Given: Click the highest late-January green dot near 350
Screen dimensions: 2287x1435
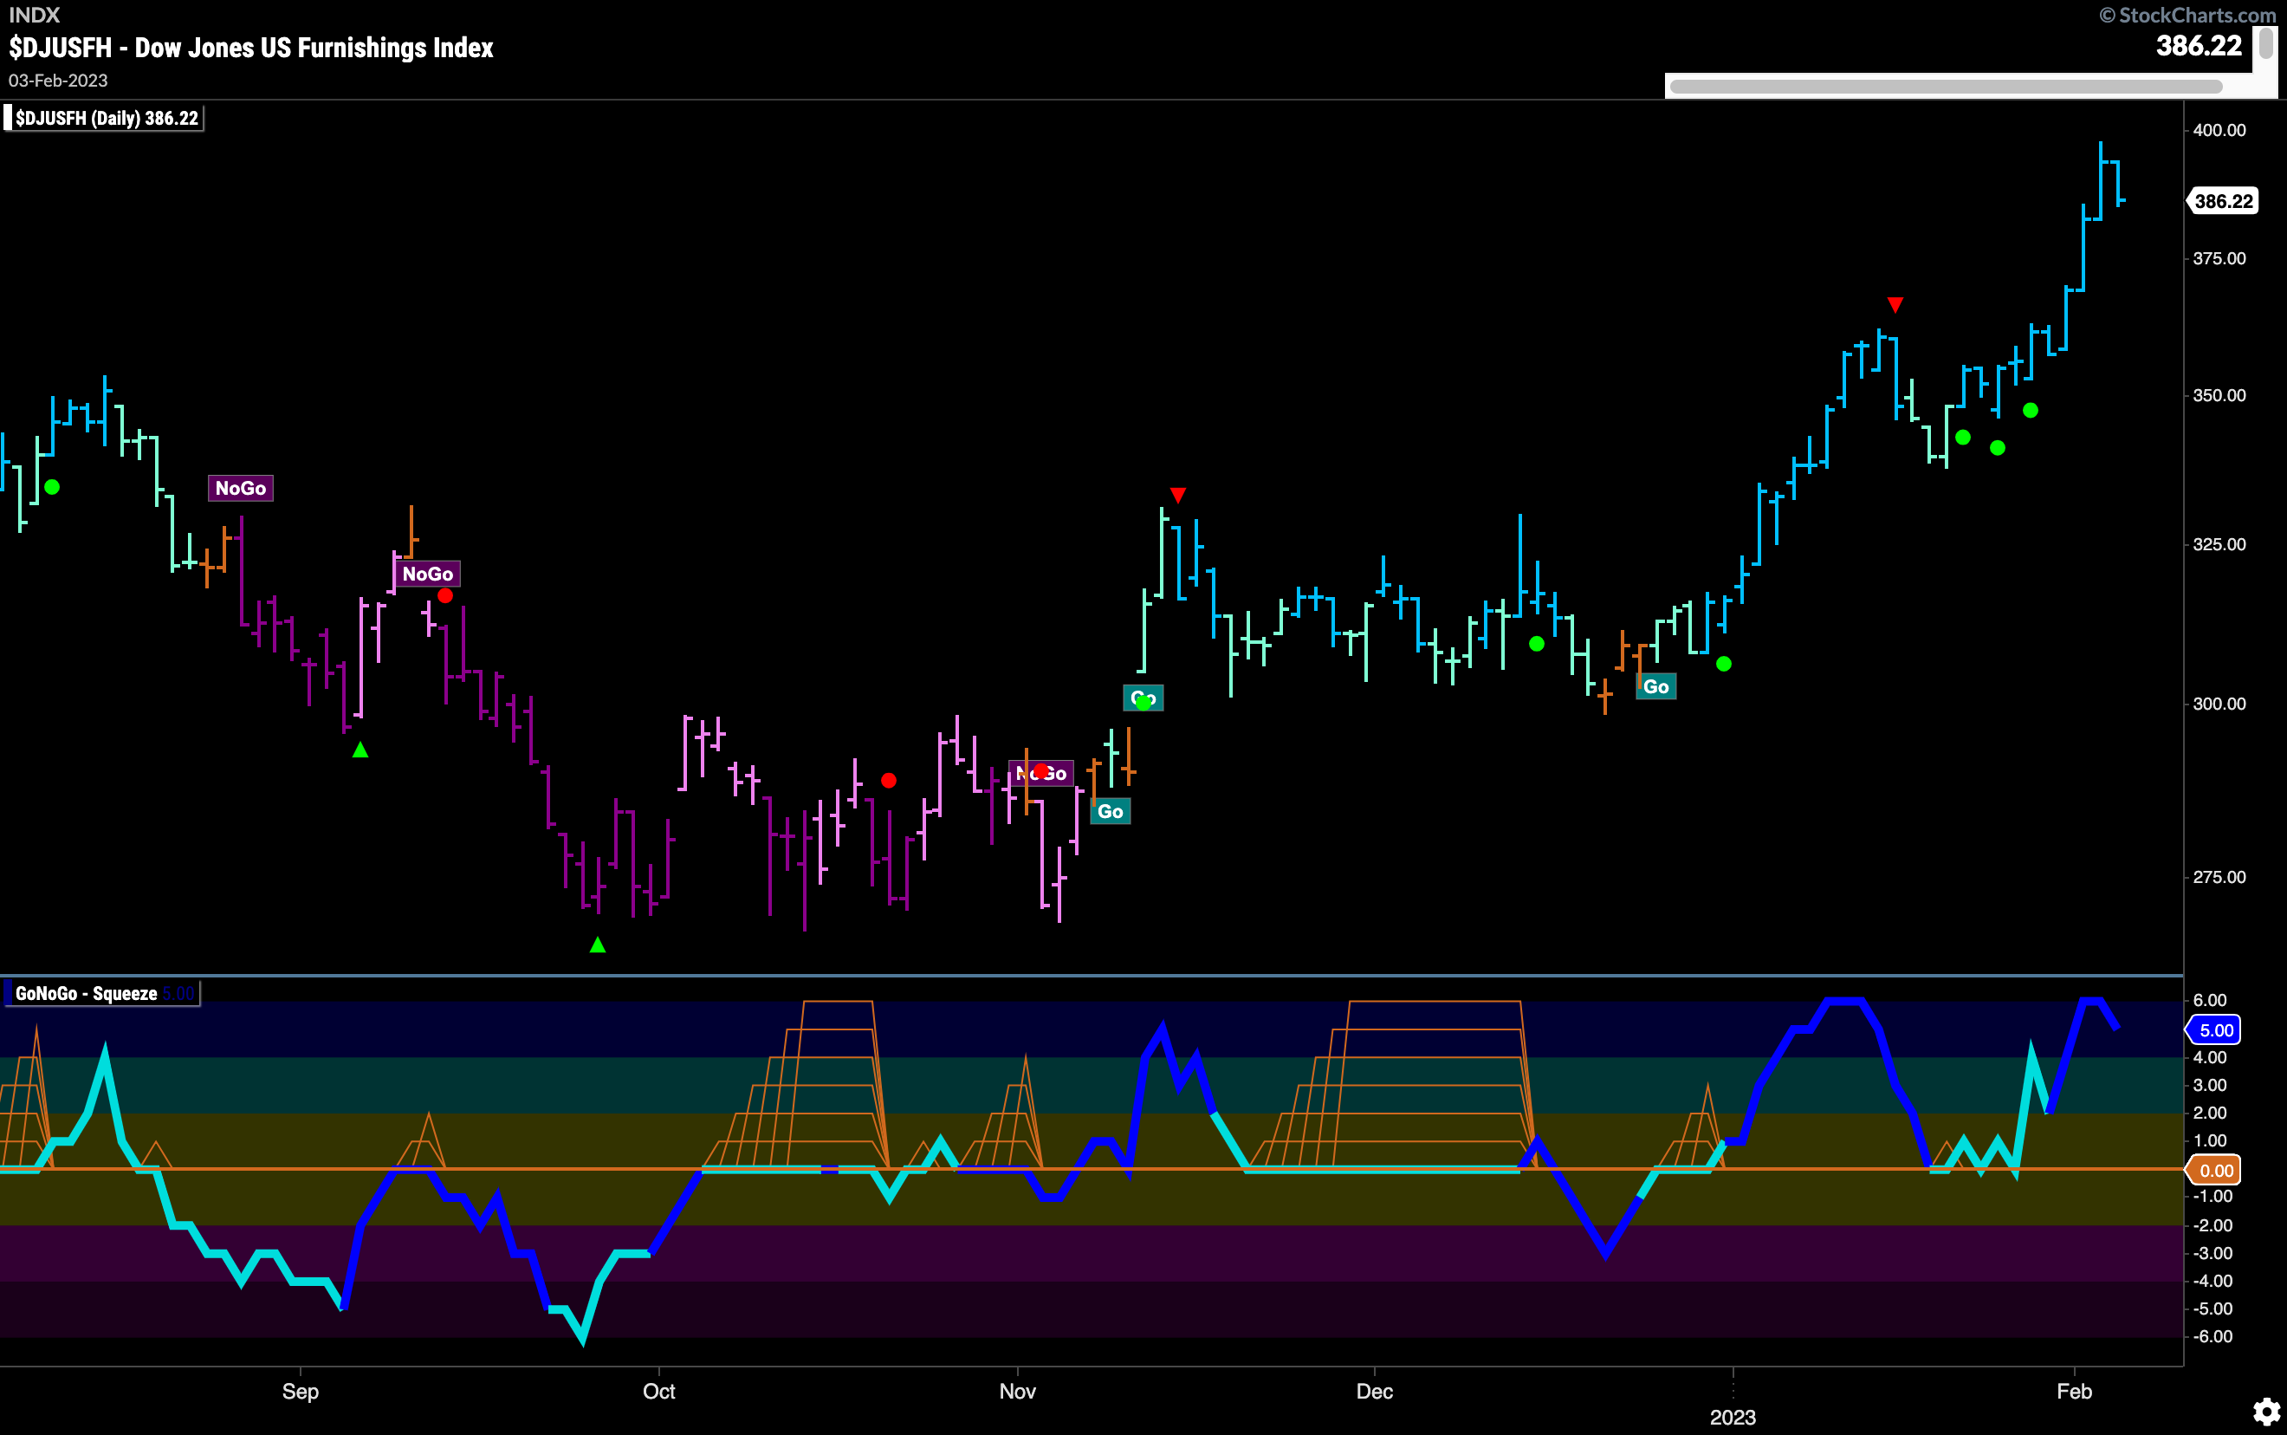Looking at the screenshot, I should pos(2030,411).
